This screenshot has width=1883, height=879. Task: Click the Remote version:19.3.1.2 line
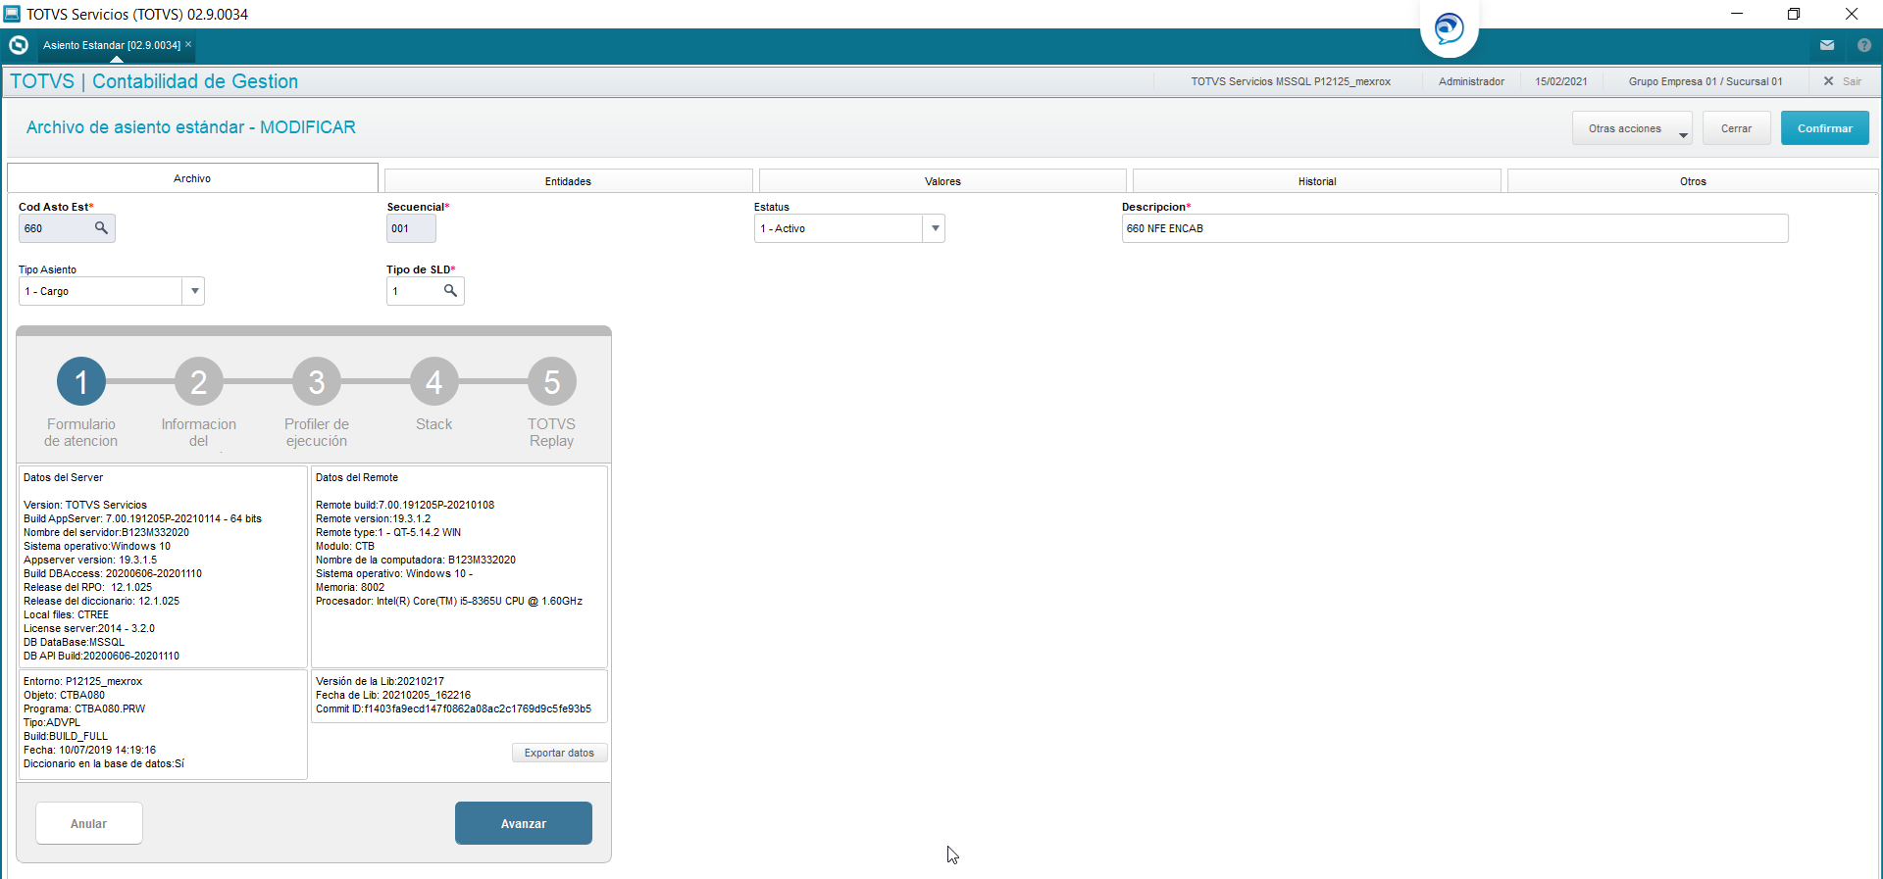coord(373,518)
